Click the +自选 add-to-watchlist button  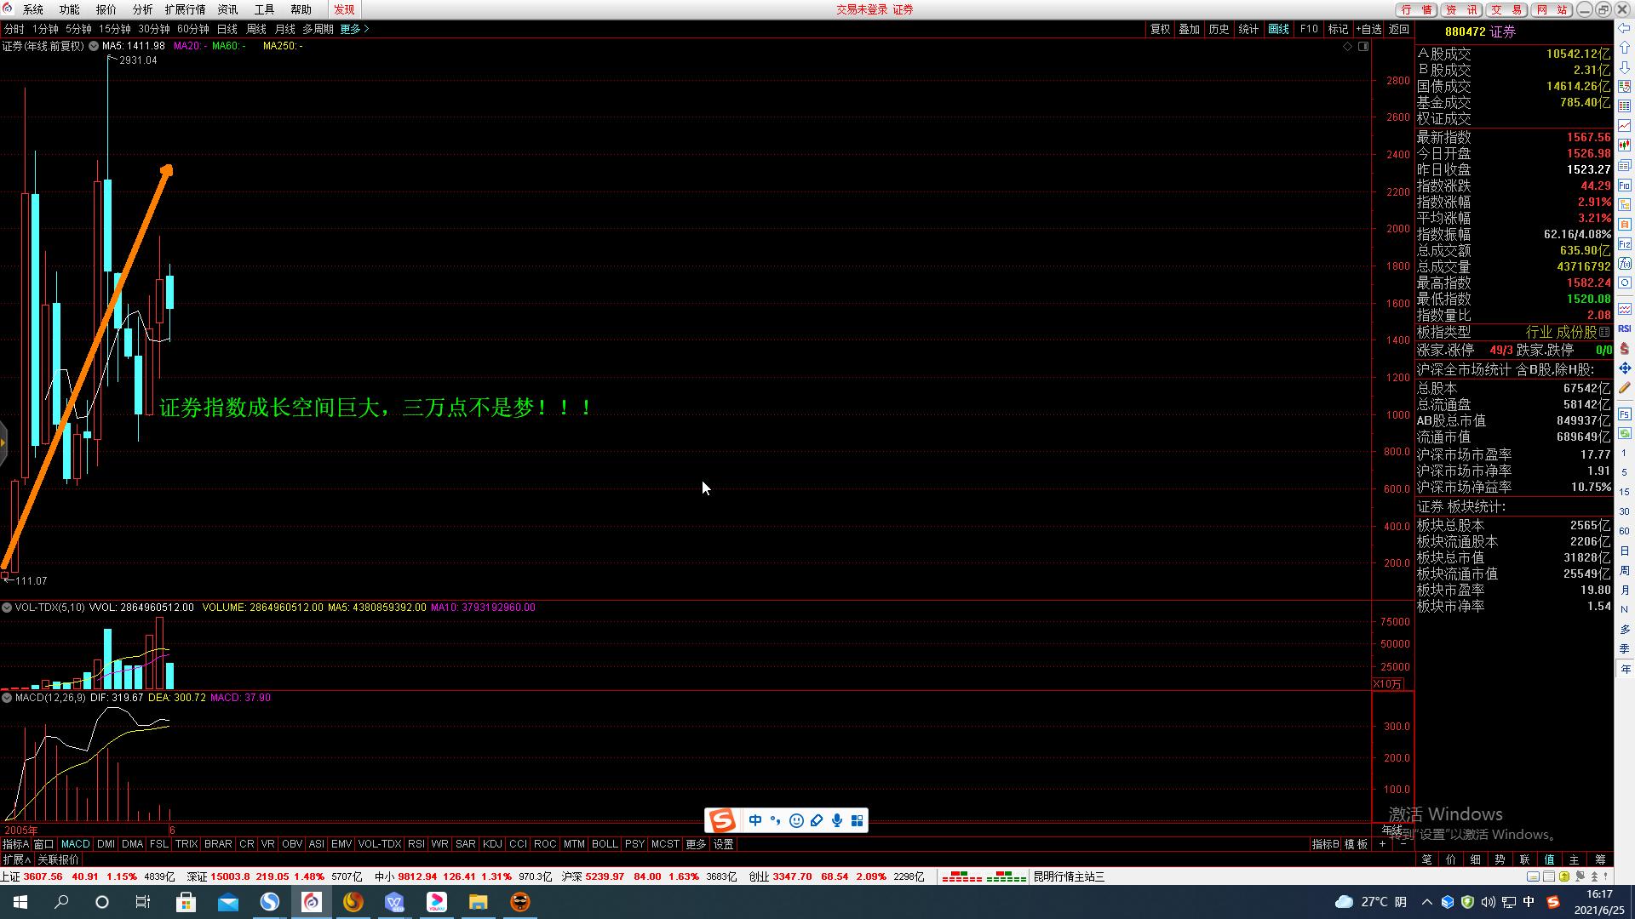pos(1368,29)
